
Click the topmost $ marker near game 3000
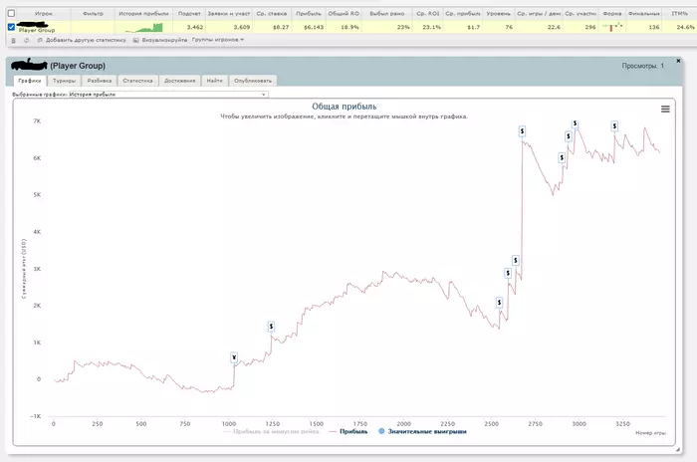(x=575, y=123)
